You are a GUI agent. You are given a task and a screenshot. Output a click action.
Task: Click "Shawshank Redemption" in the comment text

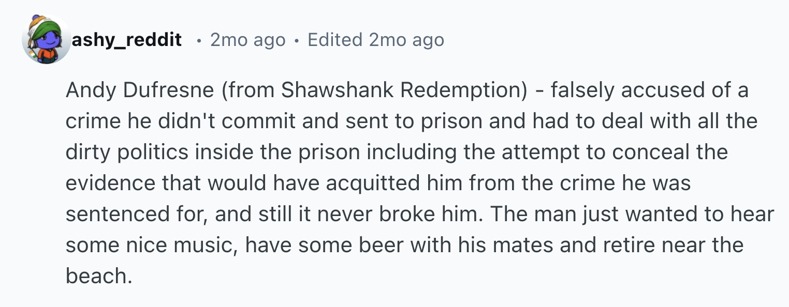click(x=402, y=90)
